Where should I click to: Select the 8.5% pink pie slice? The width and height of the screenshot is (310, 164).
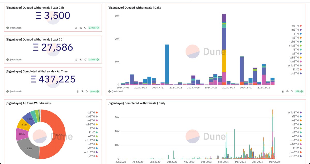(x=22, y=134)
